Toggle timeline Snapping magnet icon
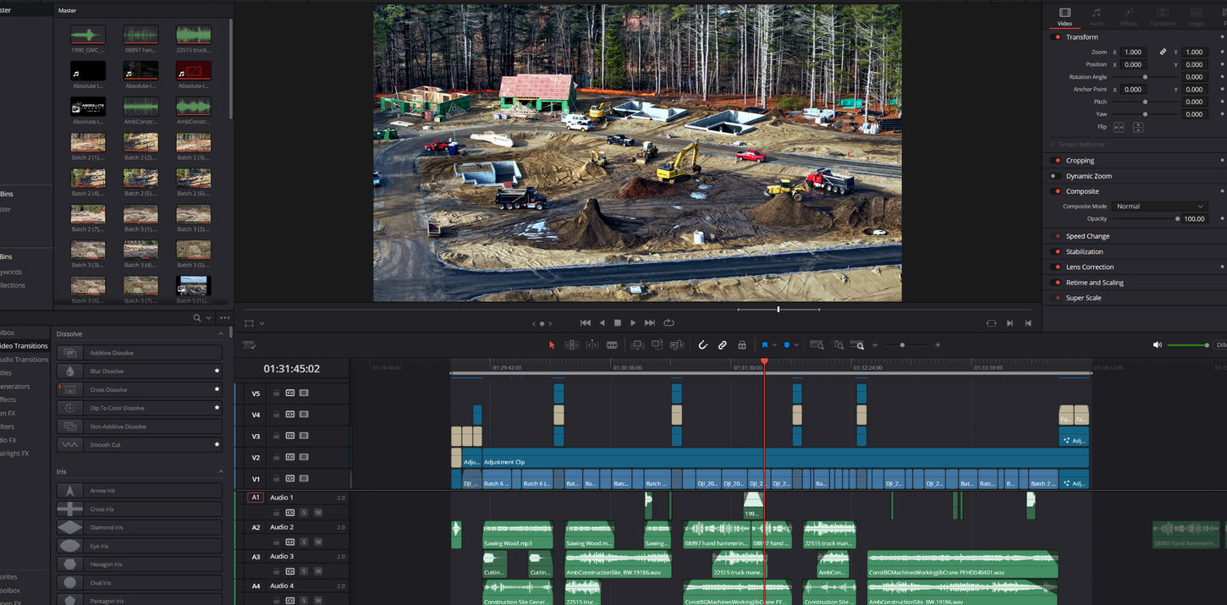This screenshot has width=1227, height=605. [702, 345]
